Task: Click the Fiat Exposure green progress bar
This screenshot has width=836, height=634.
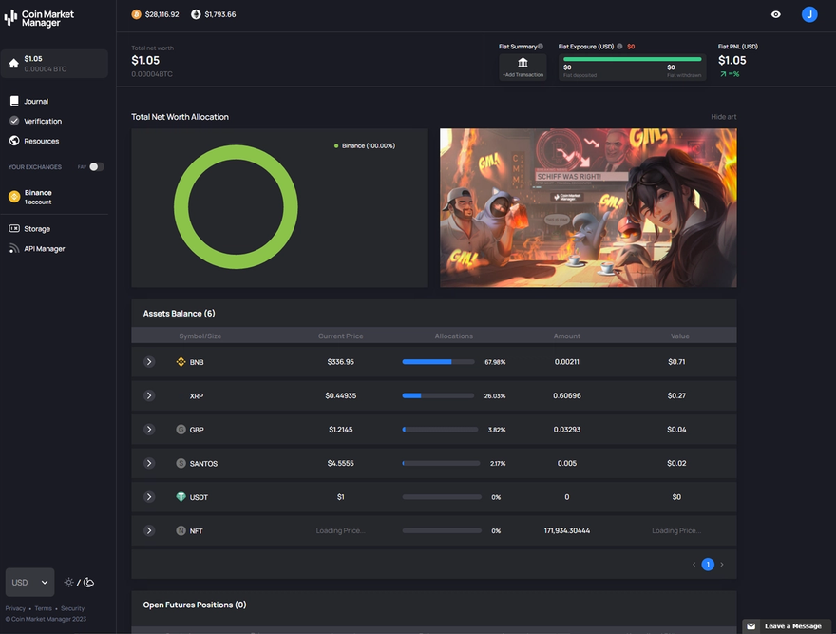Action: point(633,59)
